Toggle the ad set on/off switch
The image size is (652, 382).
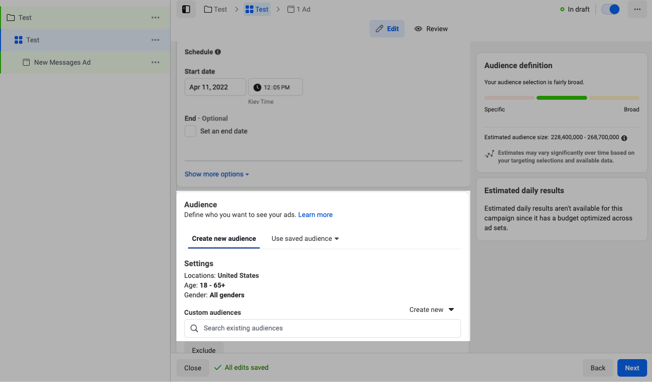(610, 9)
